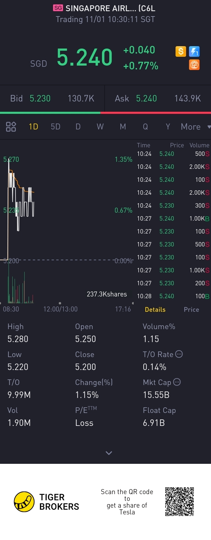Tap the Bid price 5.230
Screen dimensions: 211x540
(x=40, y=99)
